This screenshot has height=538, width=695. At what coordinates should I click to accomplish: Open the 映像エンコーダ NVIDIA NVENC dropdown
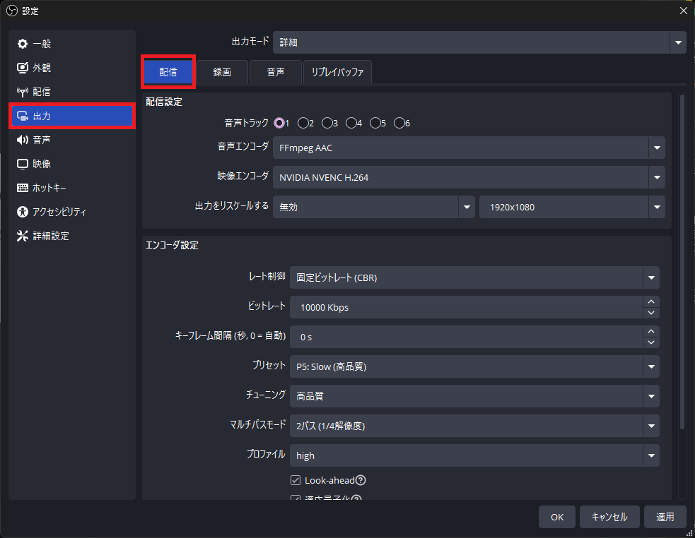468,177
